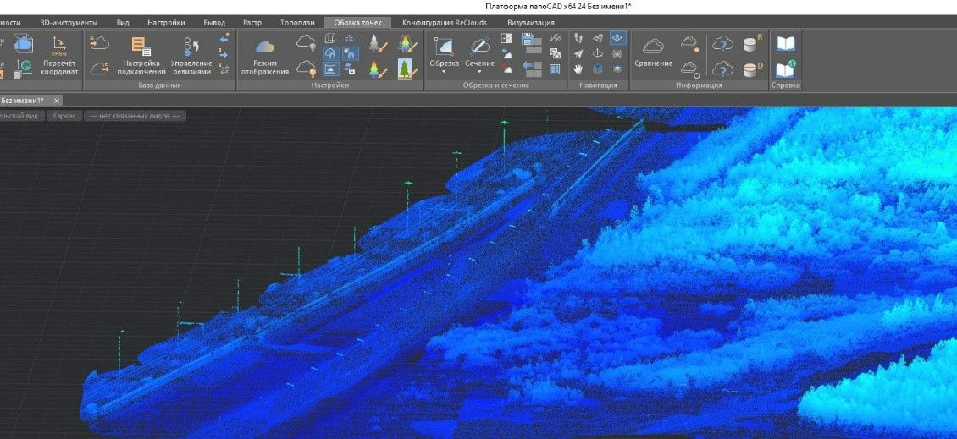Screen dimensions: 957x439
Task: Toggle the highlighted top-view navigation button
Action: click(x=618, y=38)
